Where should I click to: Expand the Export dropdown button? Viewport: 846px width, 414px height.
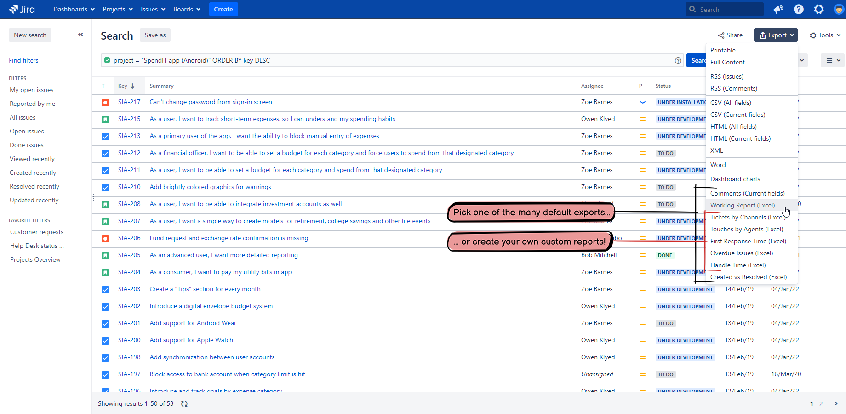tap(776, 35)
